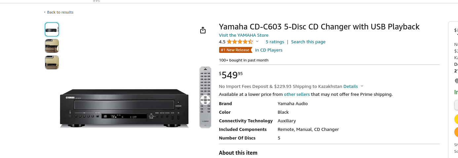
Task: Expand the shipping Details chevron
Action: [x=362, y=86]
